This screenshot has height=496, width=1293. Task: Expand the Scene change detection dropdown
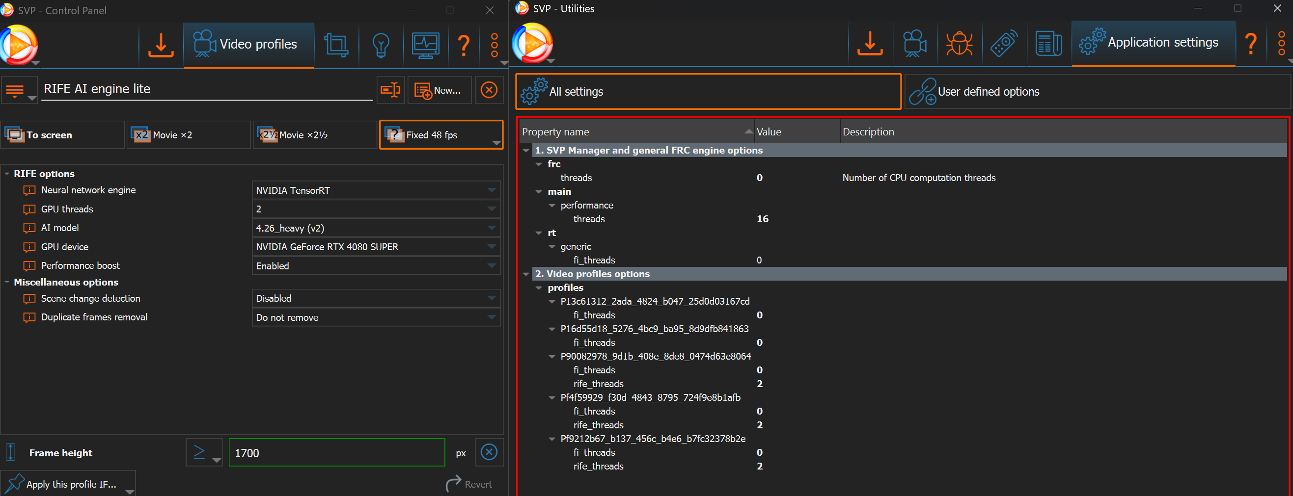(376, 298)
